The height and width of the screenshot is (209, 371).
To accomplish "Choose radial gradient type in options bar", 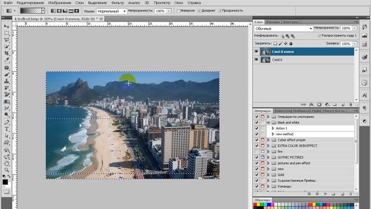I will pos(59,11).
